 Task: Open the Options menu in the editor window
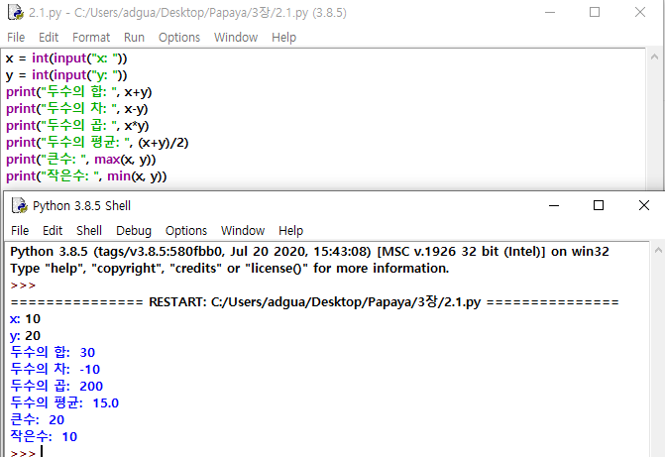pos(179,38)
